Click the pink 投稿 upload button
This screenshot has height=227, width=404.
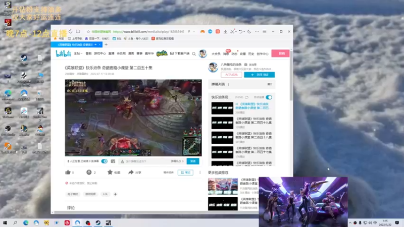coord(280,53)
